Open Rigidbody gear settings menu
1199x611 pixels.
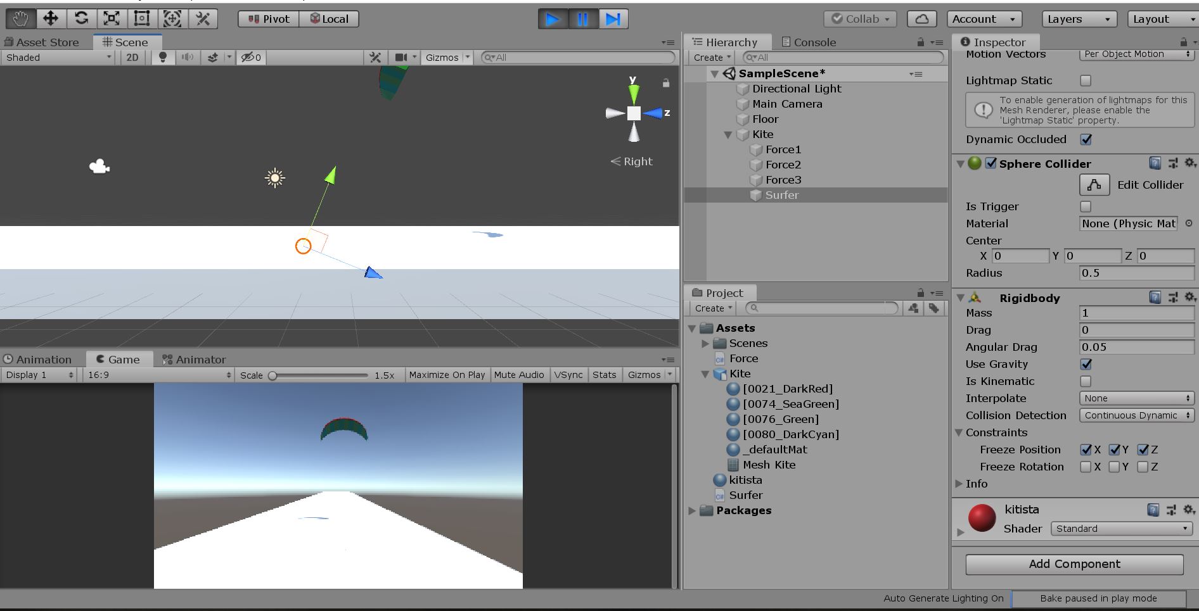coord(1189,297)
